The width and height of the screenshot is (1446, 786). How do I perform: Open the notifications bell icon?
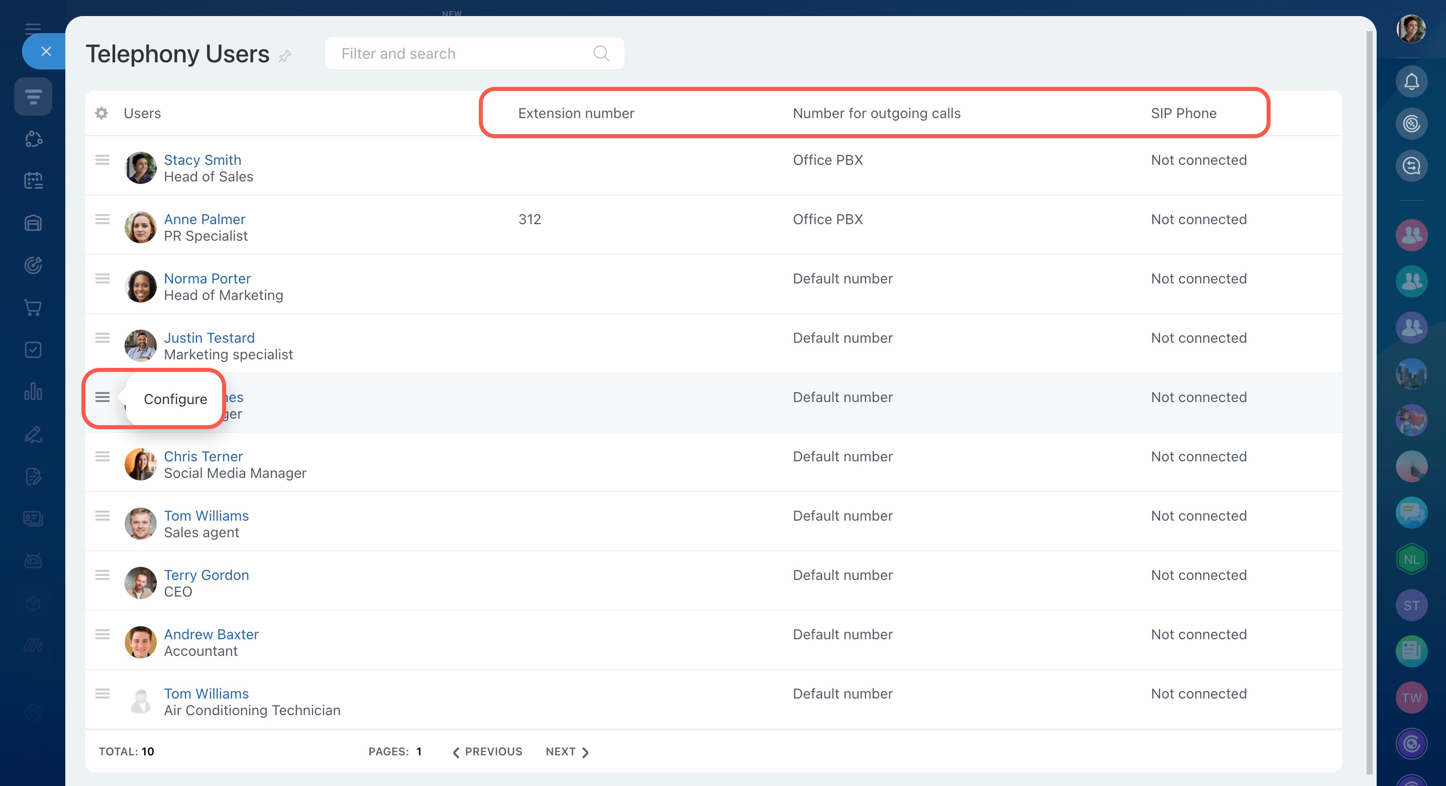tap(1411, 82)
